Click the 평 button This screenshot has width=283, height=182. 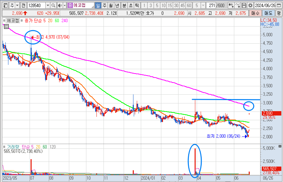click(x=279, y=13)
